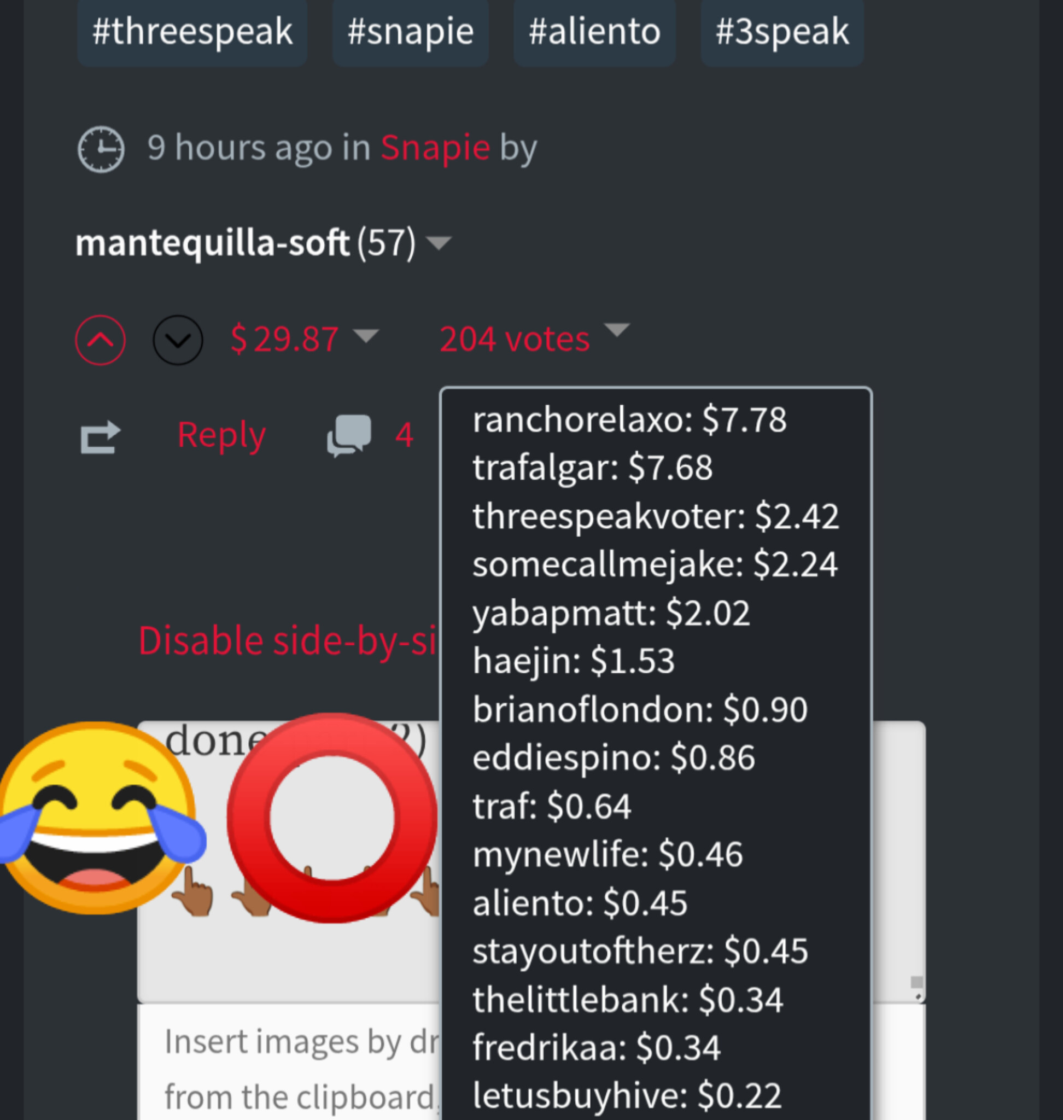Viewport: 1063px width, 1120px height.
Task: Click the reply text area resize handle
Action: pos(917,987)
